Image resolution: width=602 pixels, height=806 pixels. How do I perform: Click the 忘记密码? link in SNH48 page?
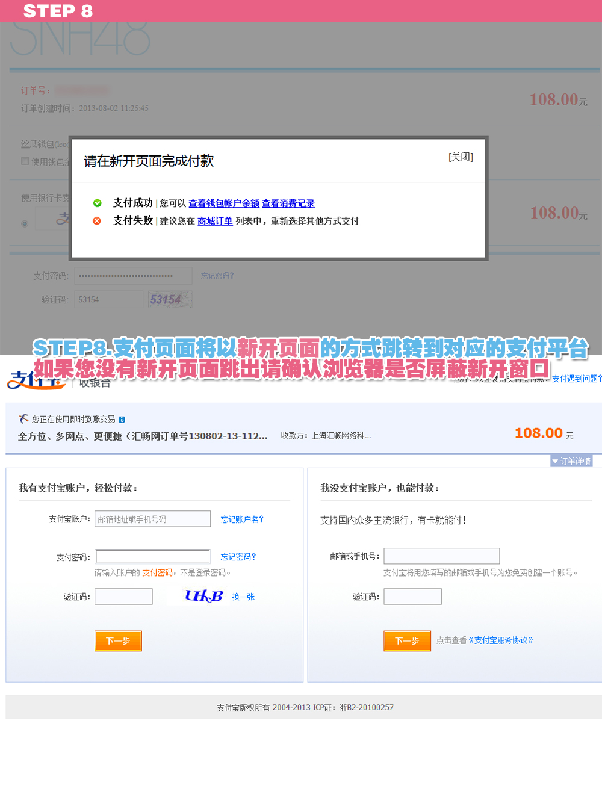[217, 276]
